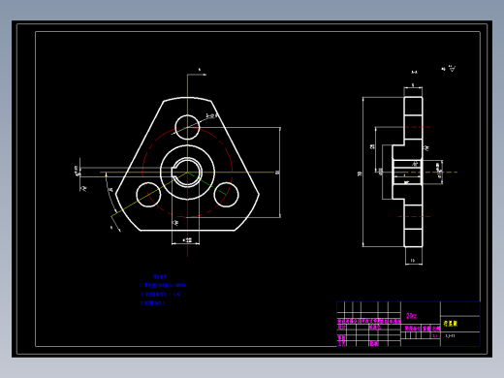Select the green radius line in front view
The image size is (504, 378).
coord(206,183)
